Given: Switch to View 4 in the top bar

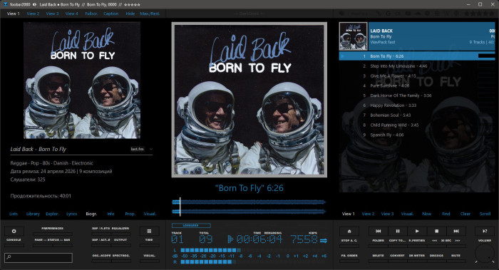Looking at the screenshot, I should pyautogui.click(x=71, y=14).
